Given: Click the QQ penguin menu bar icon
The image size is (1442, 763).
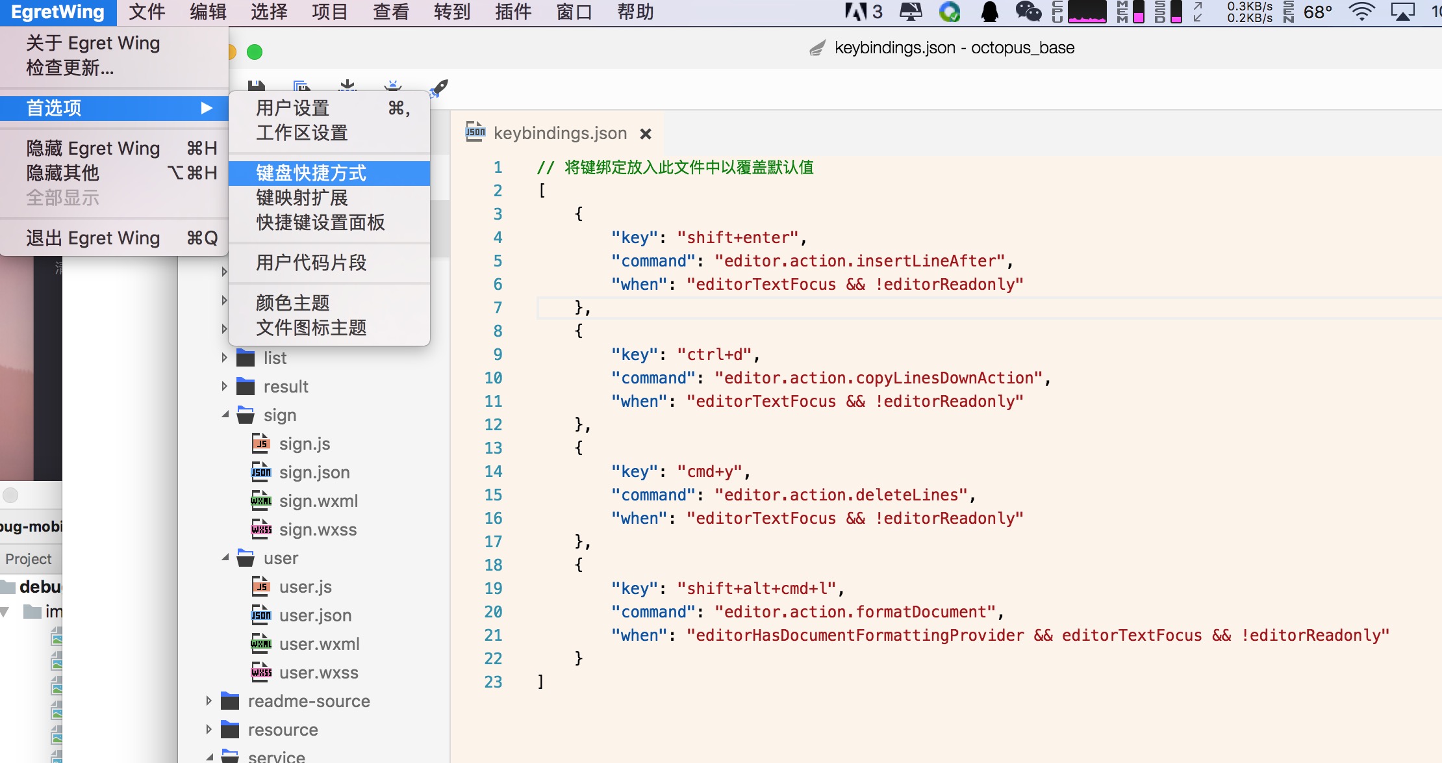Looking at the screenshot, I should tap(989, 12).
